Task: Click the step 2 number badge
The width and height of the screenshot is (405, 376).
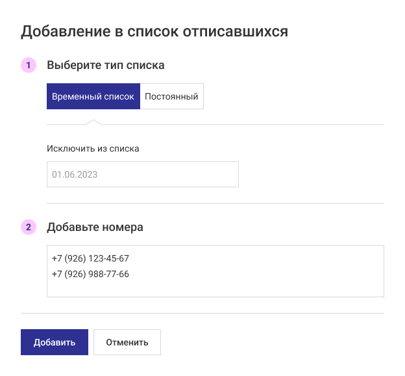Action: [x=29, y=227]
